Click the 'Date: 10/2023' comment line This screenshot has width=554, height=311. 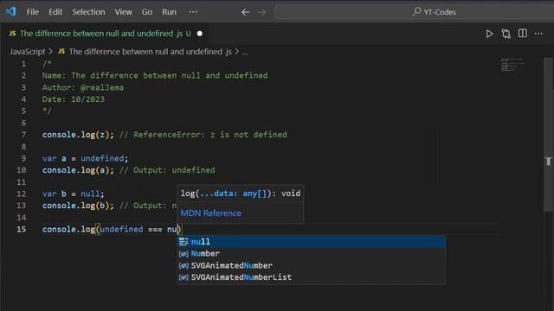73,99
